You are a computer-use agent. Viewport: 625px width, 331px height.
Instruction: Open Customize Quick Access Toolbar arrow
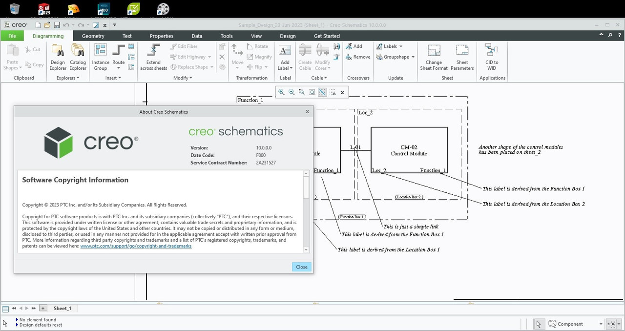click(x=114, y=25)
